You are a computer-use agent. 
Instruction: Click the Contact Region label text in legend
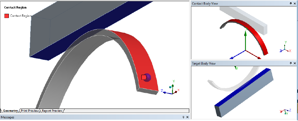[x=21, y=16]
